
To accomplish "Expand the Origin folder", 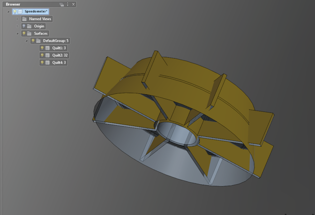I will pos(18,26).
